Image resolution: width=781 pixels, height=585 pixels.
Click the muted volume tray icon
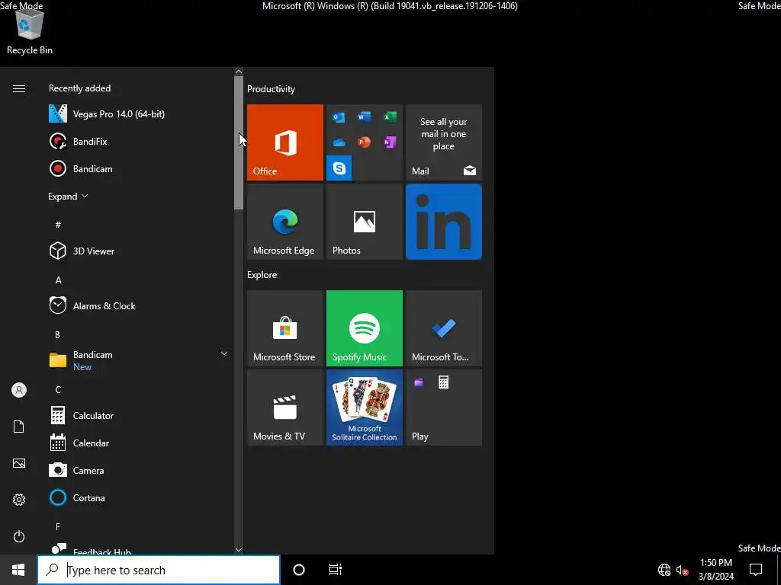[x=682, y=570]
